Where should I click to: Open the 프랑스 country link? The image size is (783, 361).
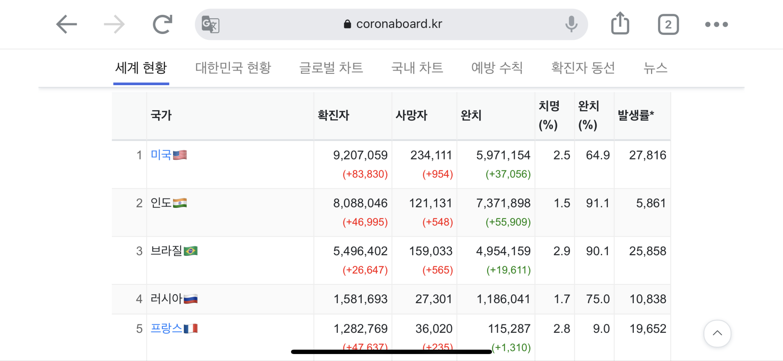click(x=167, y=328)
